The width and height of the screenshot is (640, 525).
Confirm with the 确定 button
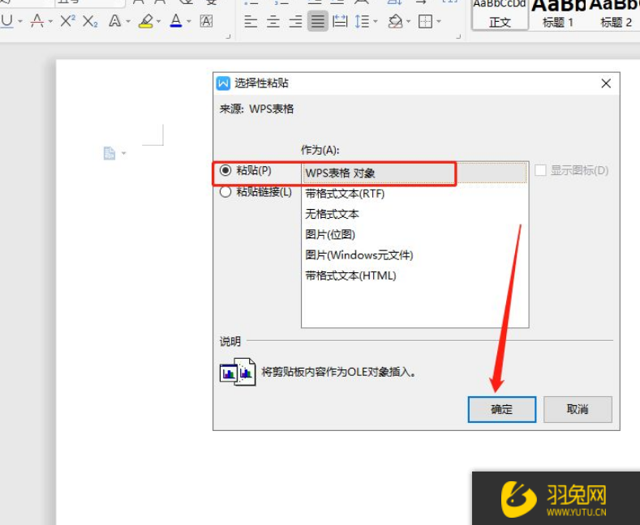[501, 409]
